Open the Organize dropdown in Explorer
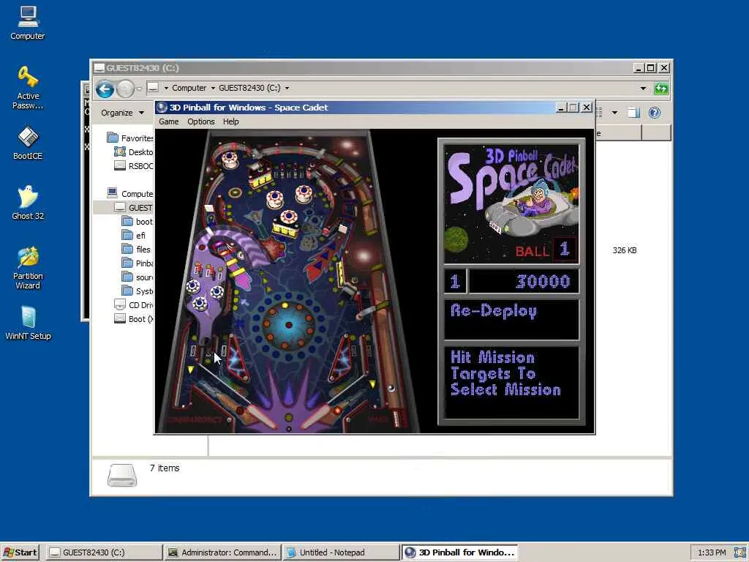 point(122,113)
